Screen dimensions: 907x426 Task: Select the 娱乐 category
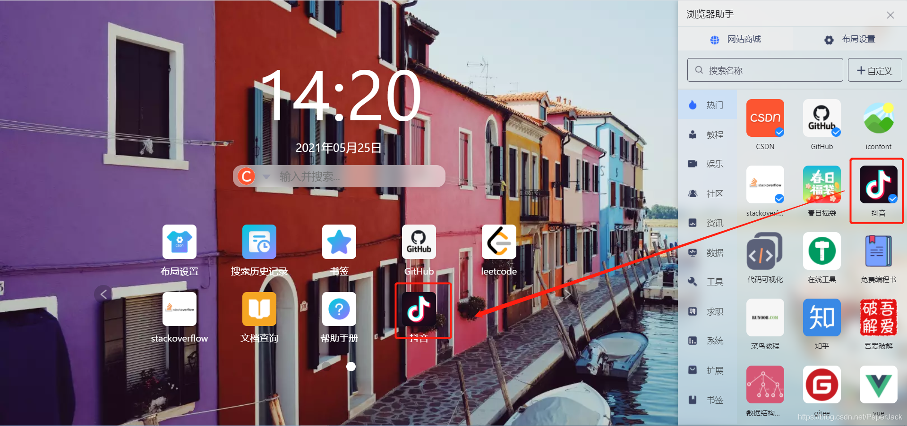(708, 164)
